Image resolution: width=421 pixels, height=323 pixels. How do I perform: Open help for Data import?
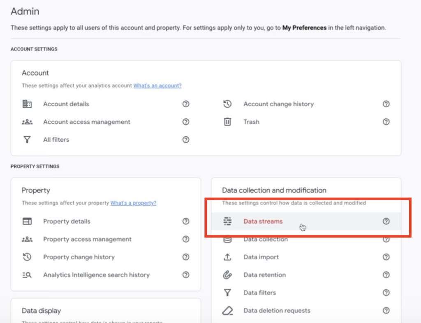click(386, 257)
